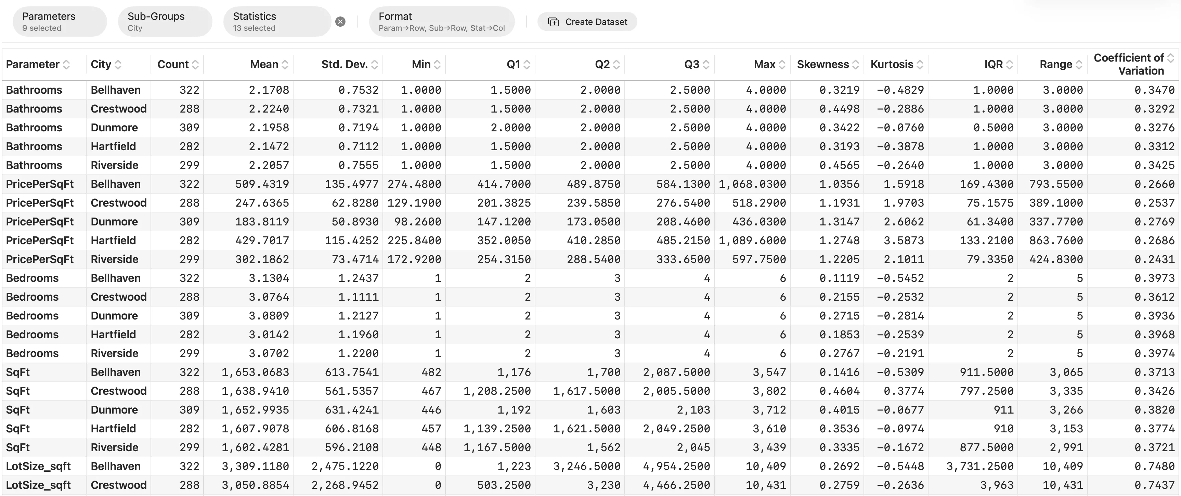The height and width of the screenshot is (496, 1181).
Task: Select the Bathrooms Bellhaven parameter cell
Action: pyautogui.click(x=44, y=90)
